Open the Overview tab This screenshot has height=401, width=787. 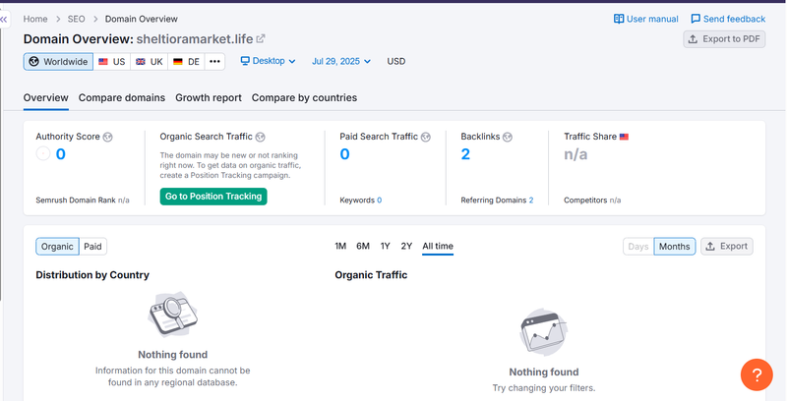pos(45,97)
